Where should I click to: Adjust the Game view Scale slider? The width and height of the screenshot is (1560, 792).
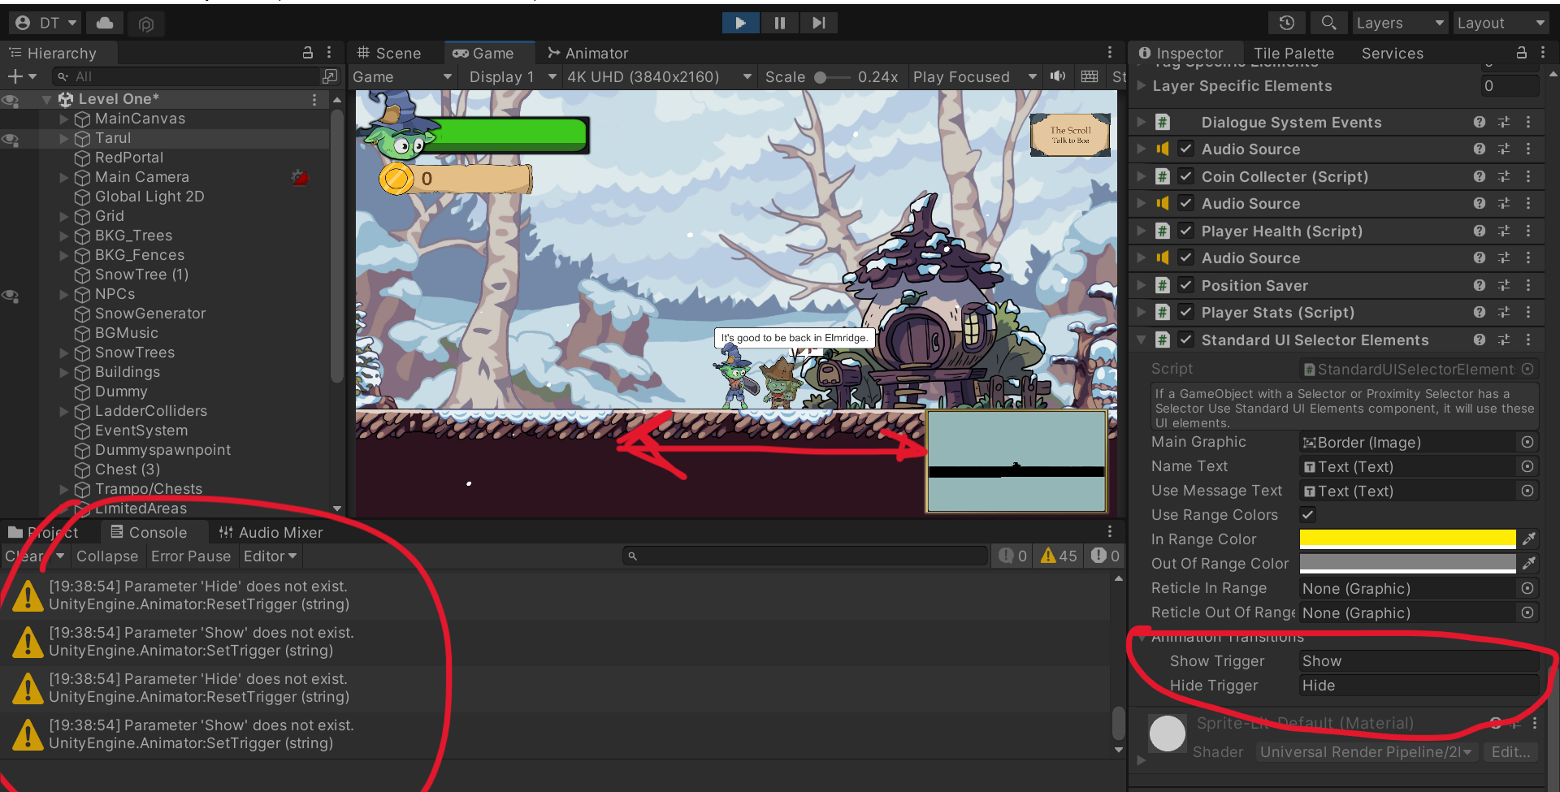(x=831, y=77)
